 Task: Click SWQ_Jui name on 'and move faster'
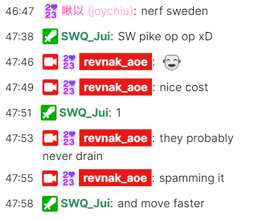coord(85,203)
